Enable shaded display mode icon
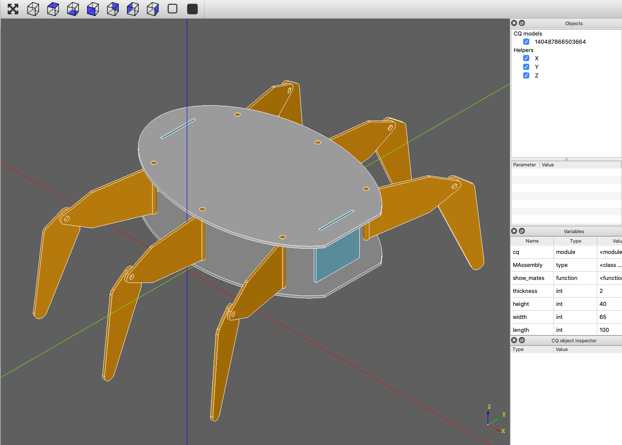622x445 pixels. (192, 9)
